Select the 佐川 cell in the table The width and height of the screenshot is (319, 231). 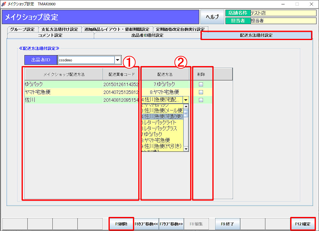pos(64,100)
